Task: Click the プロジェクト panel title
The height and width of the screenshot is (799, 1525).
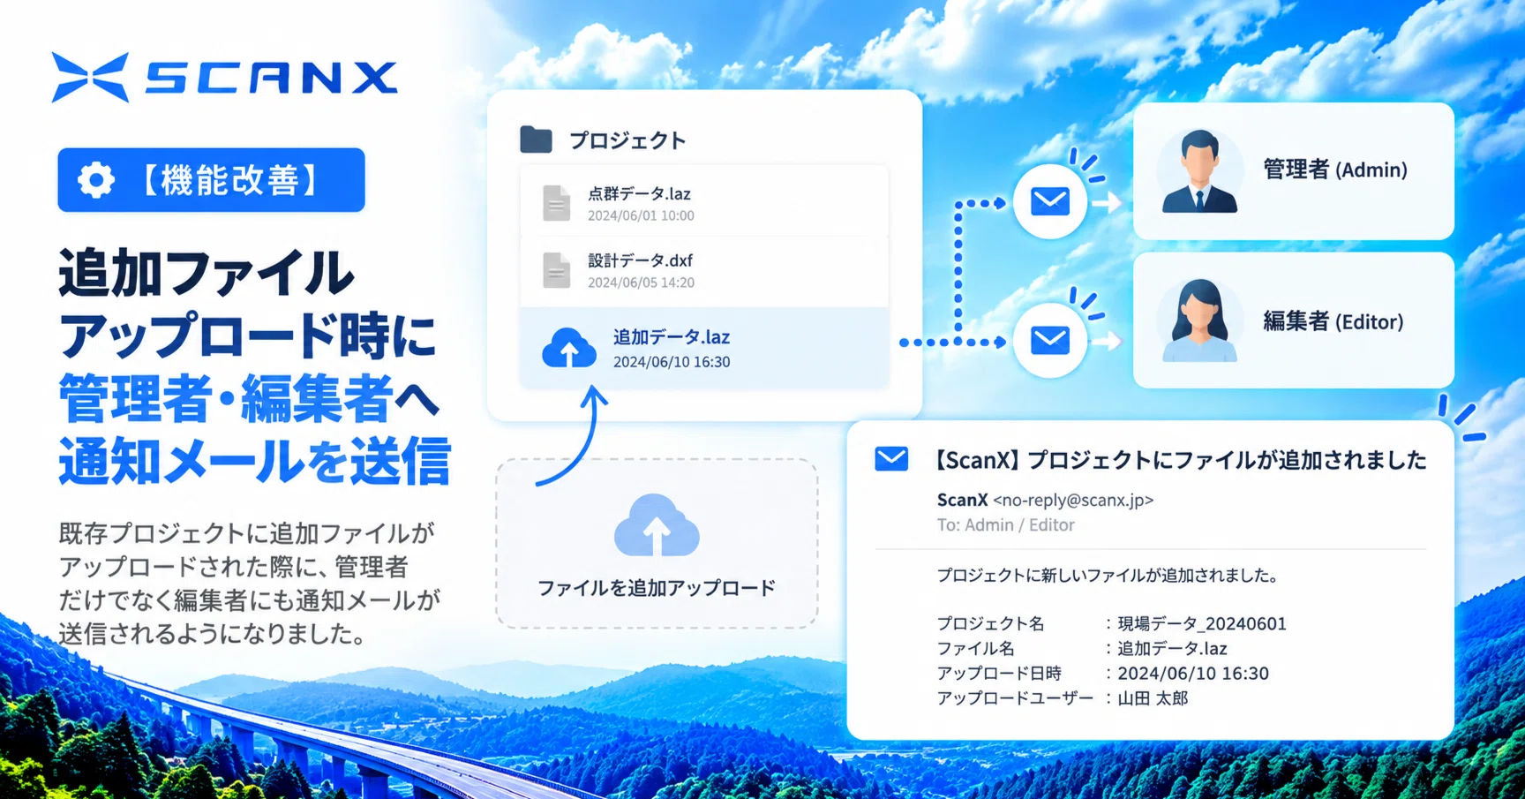Action: click(627, 140)
